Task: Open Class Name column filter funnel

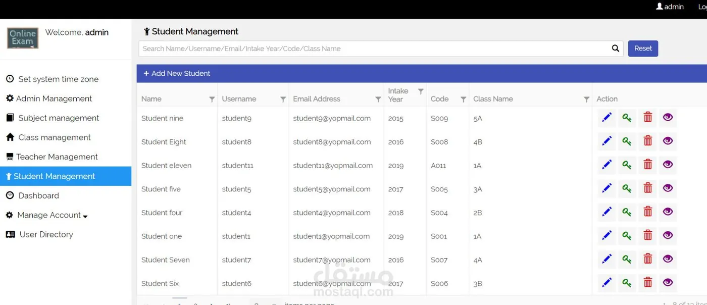Action: point(587,99)
